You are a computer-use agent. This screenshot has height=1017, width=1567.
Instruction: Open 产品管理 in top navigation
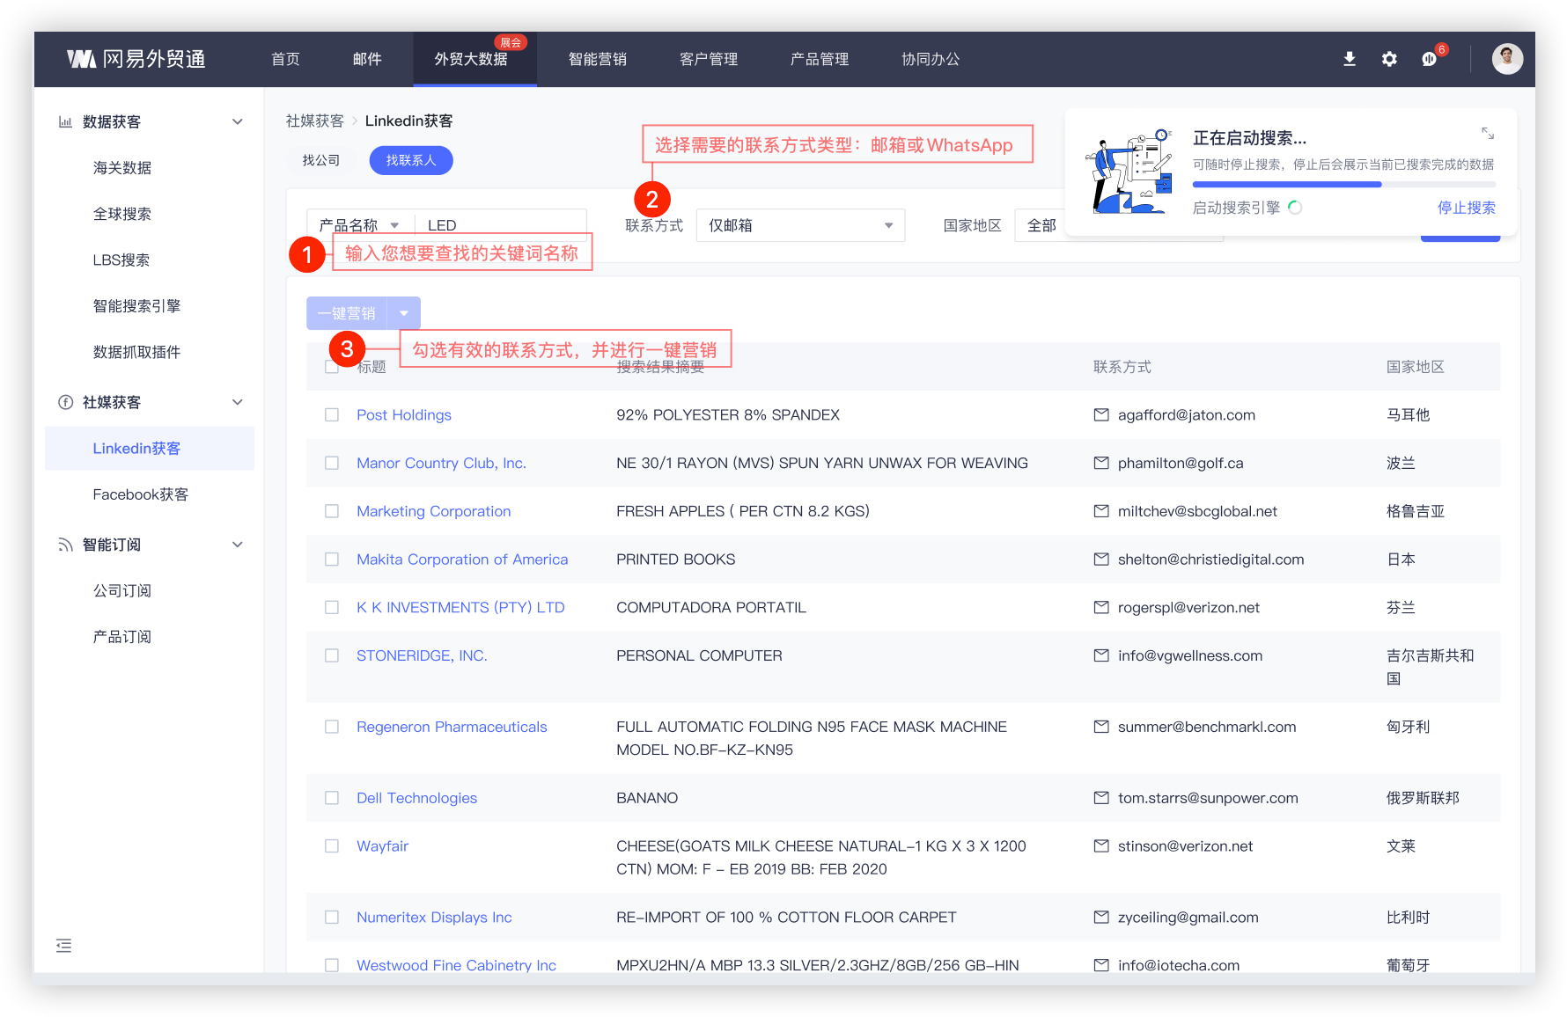click(820, 59)
